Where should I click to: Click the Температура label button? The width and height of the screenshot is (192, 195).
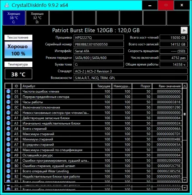tap(18, 64)
